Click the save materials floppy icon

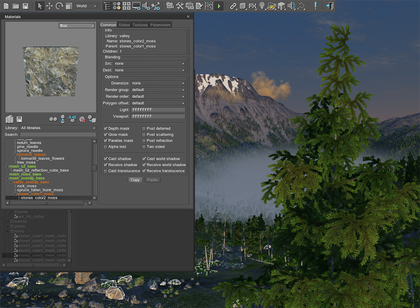point(19,119)
